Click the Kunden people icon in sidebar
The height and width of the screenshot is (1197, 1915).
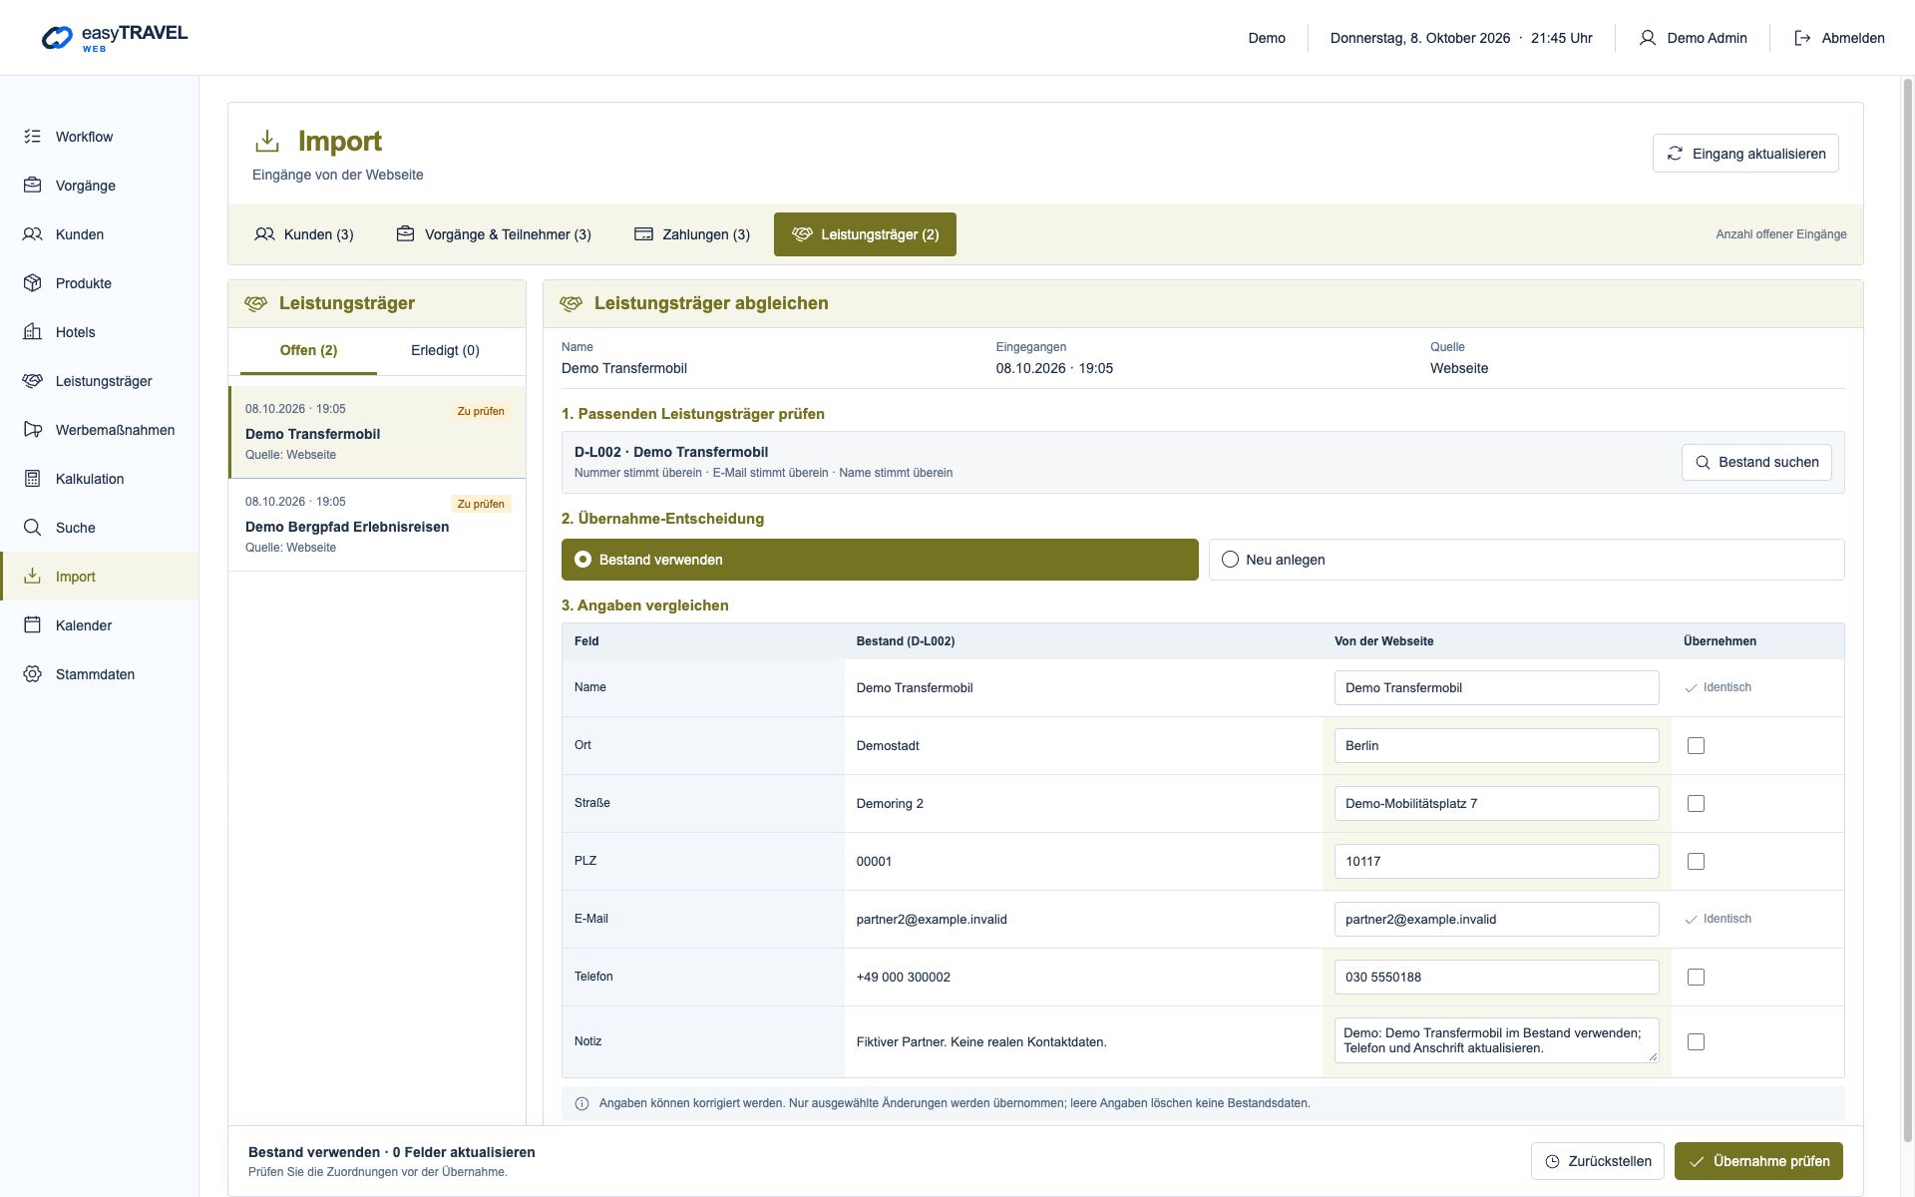click(x=33, y=234)
